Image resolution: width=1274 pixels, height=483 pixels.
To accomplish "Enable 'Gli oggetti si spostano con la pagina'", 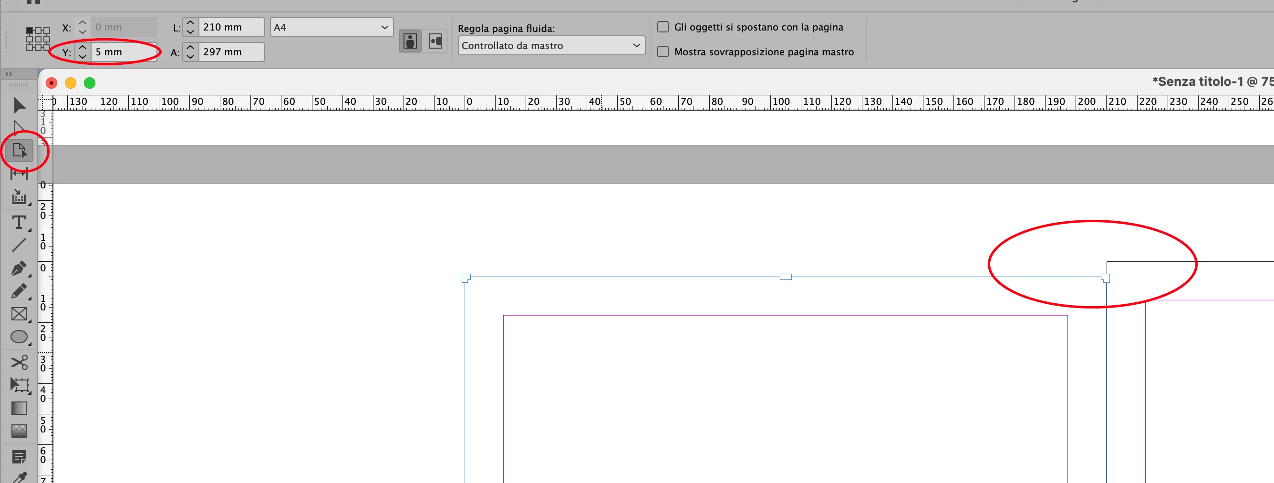I will pos(663,27).
